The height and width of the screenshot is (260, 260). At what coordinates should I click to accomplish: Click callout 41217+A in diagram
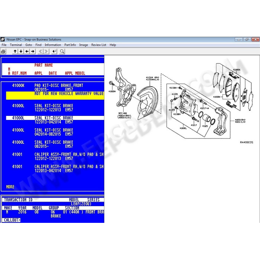click(x=204, y=108)
